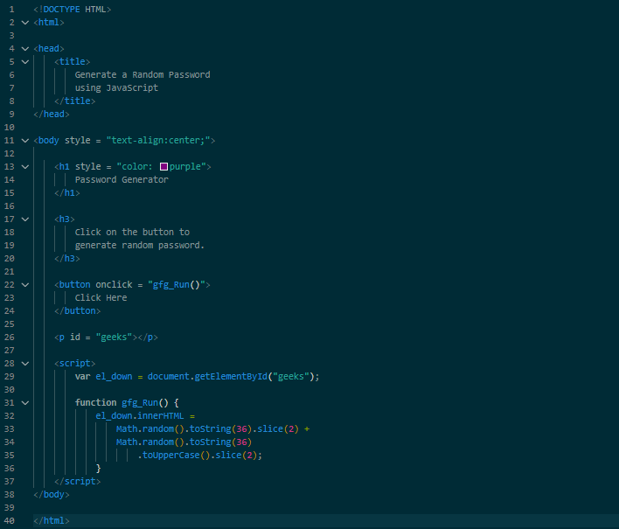Fold the h1 block on line 13
The height and width of the screenshot is (529, 619).
[25, 167]
